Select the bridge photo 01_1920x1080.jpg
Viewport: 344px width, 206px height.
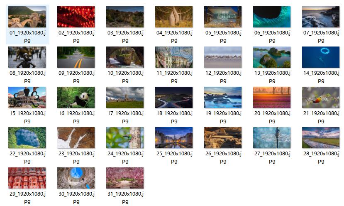(x=27, y=17)
